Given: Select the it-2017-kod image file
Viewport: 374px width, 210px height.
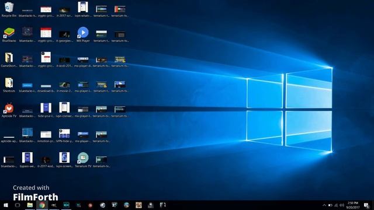Looking at the screenshot, I should tap(46, 162).
